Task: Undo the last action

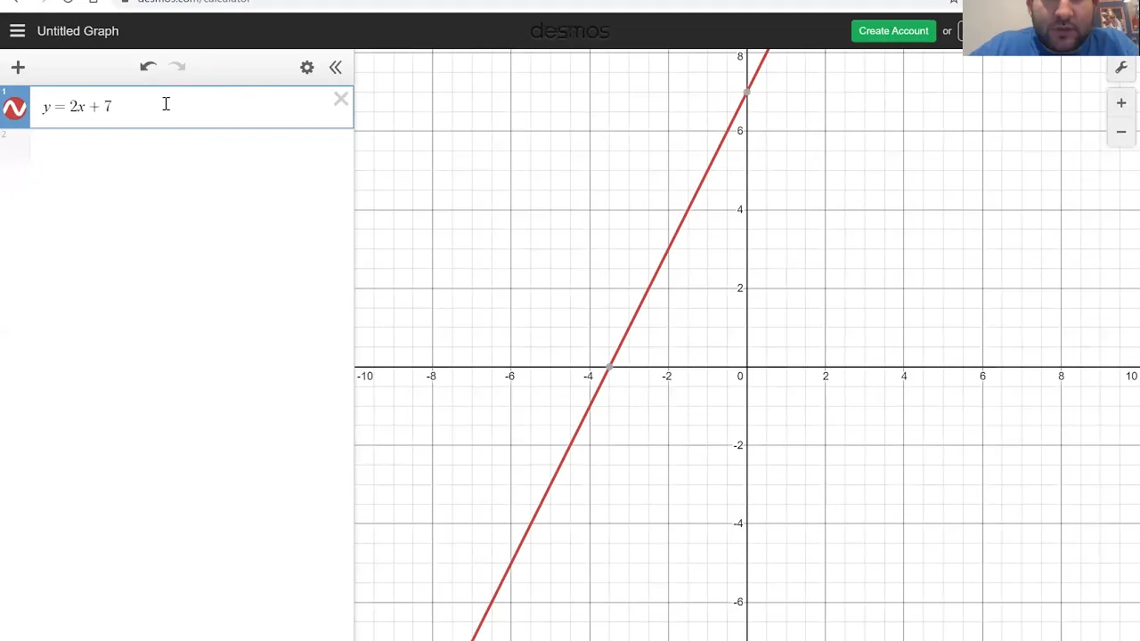Action: pyautogui.click(x=148, y=67)
